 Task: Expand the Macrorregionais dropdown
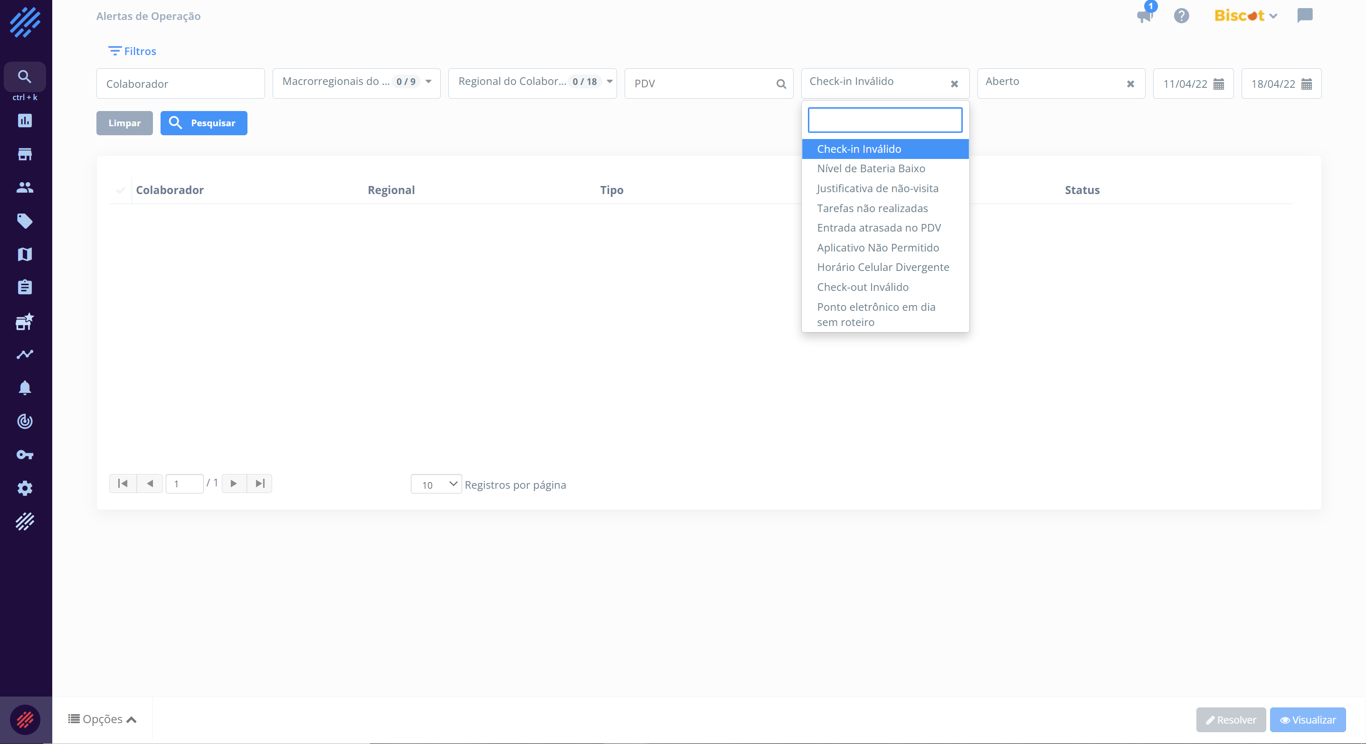tap(357, 83)
